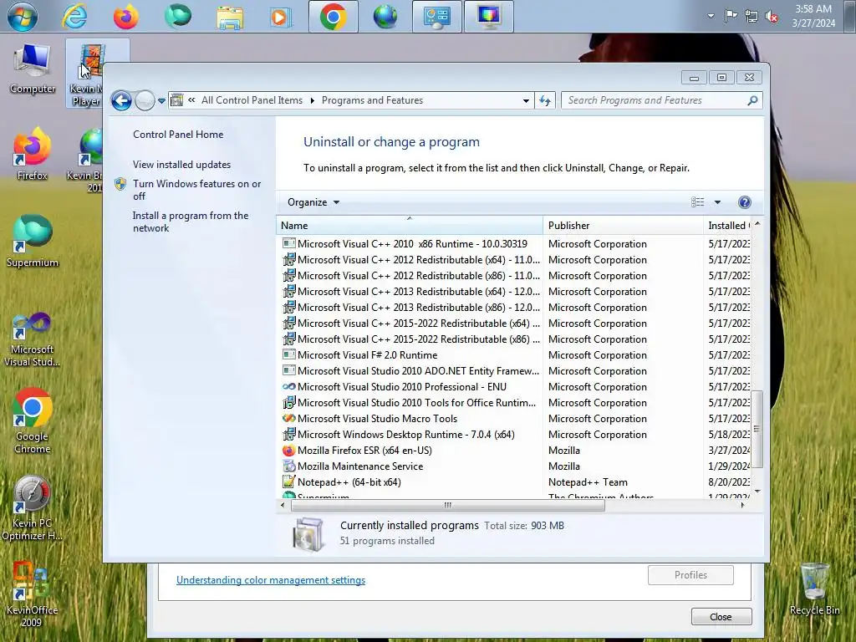Sort by the Name column header
This screenshot has width=856, height=642.
[410, 225]
